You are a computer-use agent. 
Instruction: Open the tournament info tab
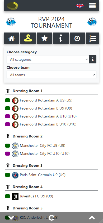pyautogui.click(x=61, y=38)
